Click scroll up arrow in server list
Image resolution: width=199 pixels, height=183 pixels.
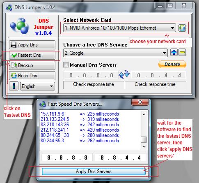point(144,114)
